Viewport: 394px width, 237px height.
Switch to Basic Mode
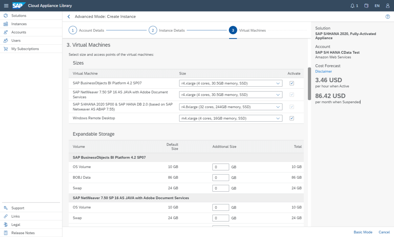(x=363, y=232)
